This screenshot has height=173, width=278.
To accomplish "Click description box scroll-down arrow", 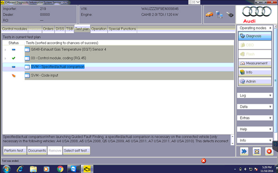I will [232, 143].
